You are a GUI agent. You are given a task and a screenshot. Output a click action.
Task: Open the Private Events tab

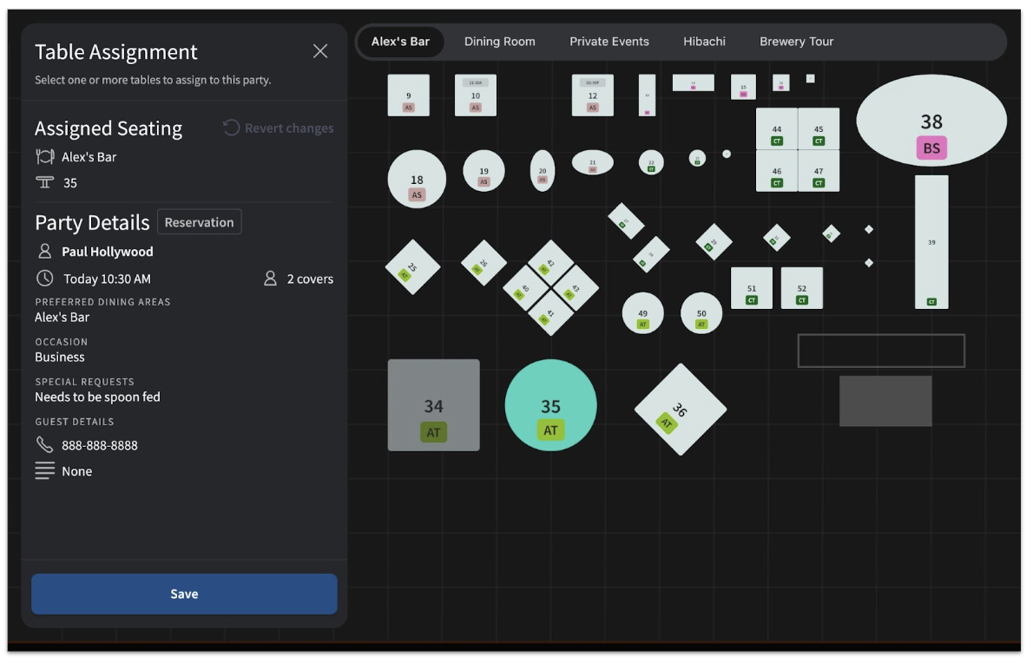609,42
